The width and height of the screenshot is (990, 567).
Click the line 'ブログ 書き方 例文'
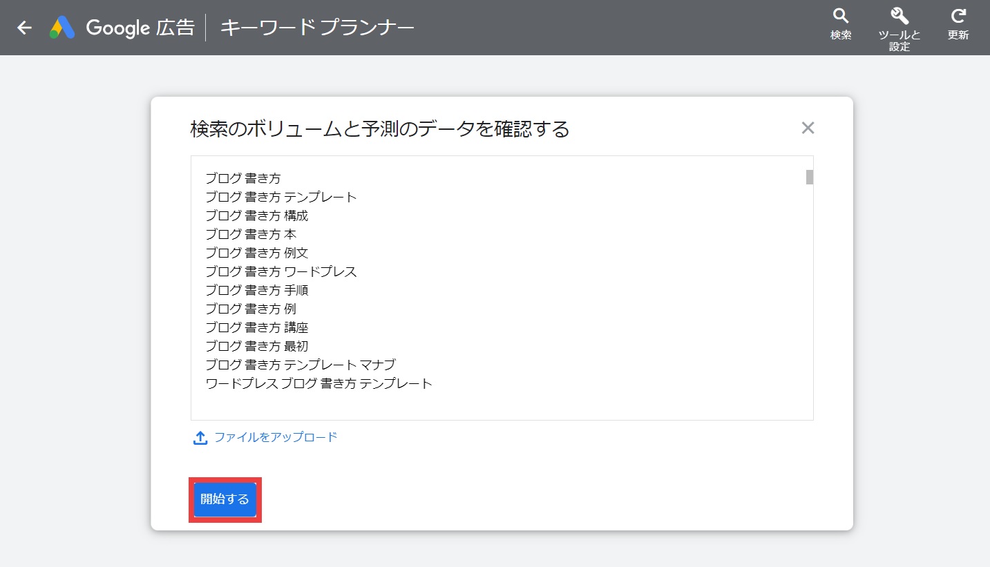pos(257,253)
